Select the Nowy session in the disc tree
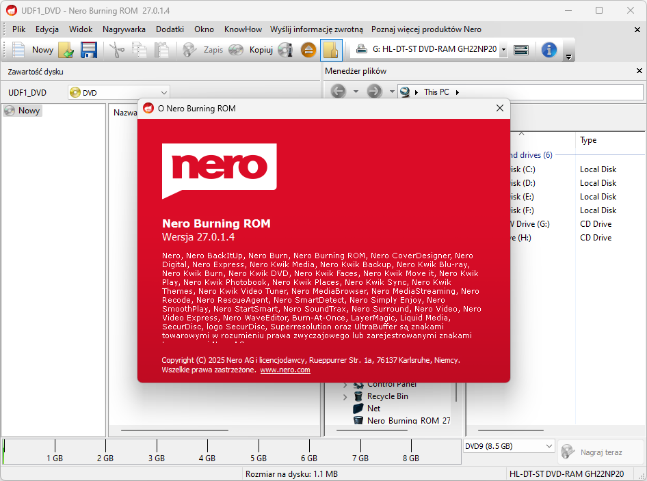Image resolution: width=647 pixels, height=481 pixels. coord(23,111)
